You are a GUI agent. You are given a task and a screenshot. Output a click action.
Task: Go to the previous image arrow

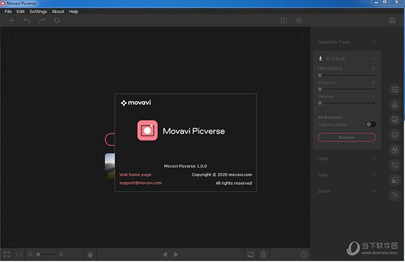(x=165, y=255)
